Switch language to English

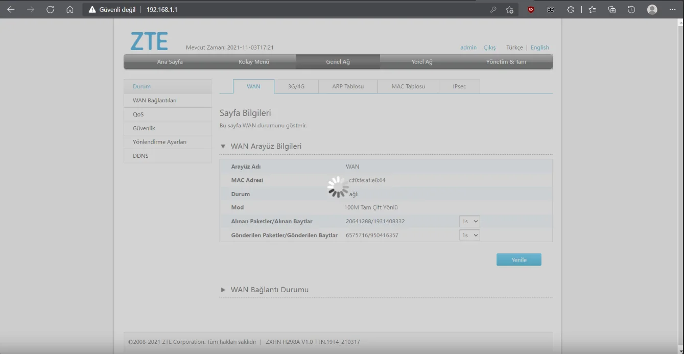click(x=540, y=48)
